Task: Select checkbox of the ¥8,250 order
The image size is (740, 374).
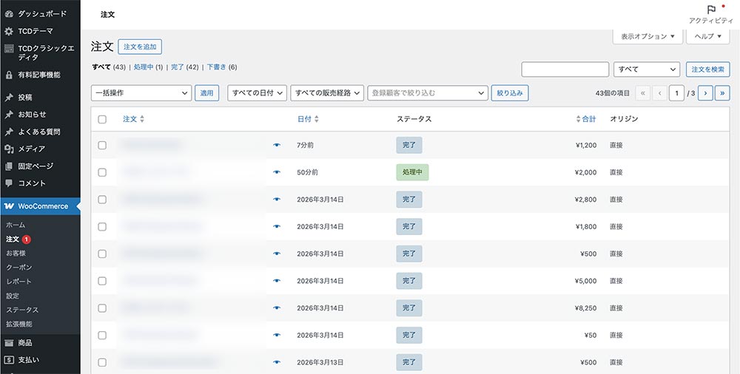Action: pos(102,308)
